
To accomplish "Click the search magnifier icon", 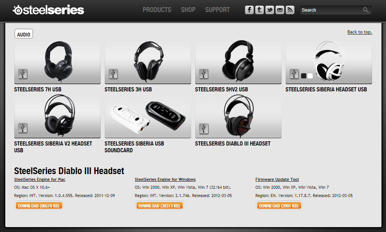I will 366,10.
